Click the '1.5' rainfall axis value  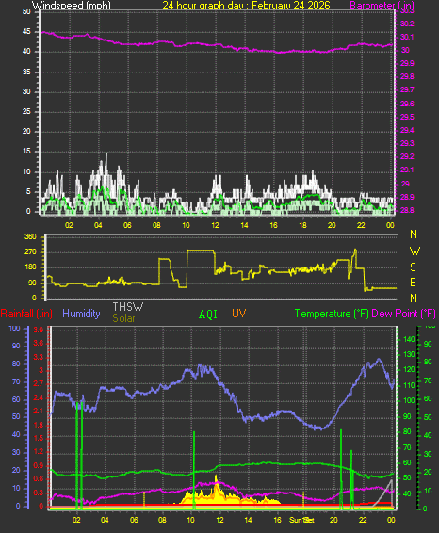pos(39,438)
